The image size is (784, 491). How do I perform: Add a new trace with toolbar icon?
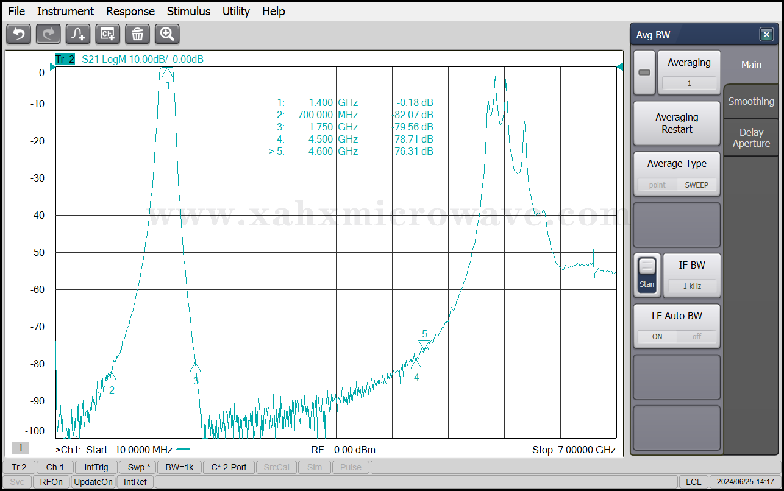coord(78,34)
